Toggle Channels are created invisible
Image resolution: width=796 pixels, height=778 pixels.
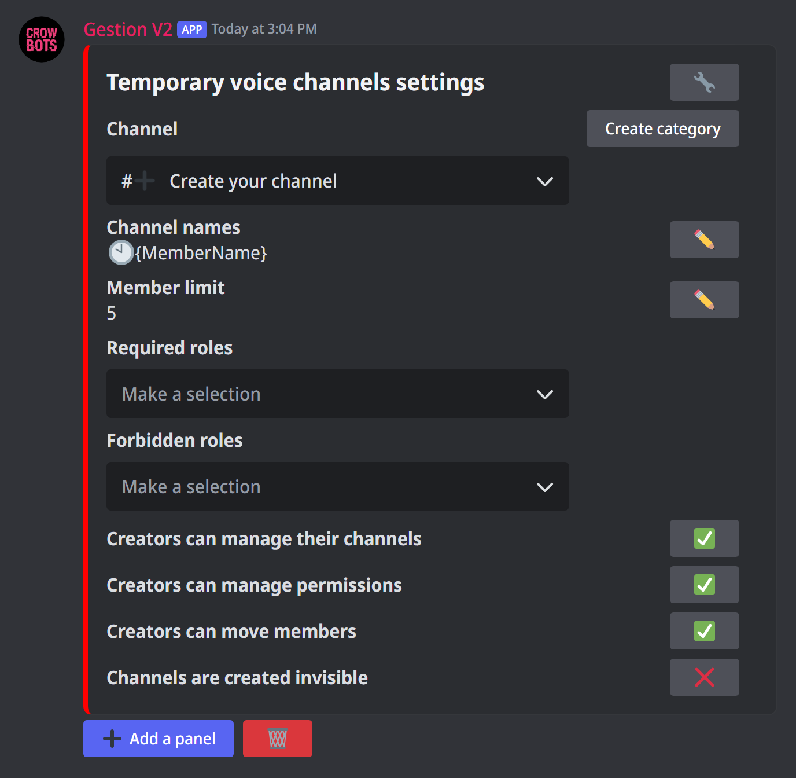point(704,677)
